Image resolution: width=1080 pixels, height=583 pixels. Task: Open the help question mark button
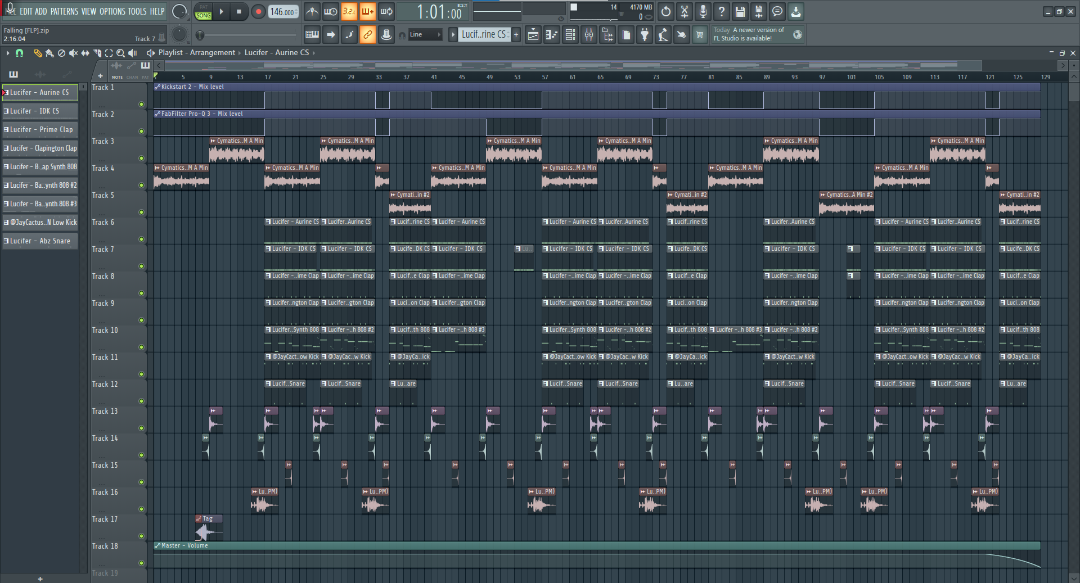pos(722,11)
